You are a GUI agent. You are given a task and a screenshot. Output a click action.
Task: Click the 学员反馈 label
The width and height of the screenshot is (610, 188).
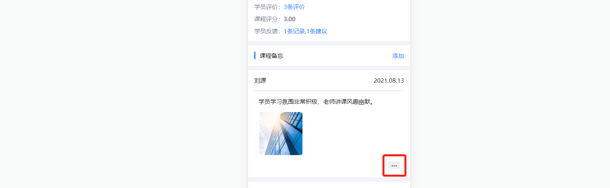tap(269, 31)
